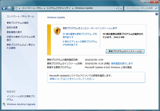Open Windows Anytime Upgrade link
The height and width of the screenshot is (111, 160).
tap(21, 104)
